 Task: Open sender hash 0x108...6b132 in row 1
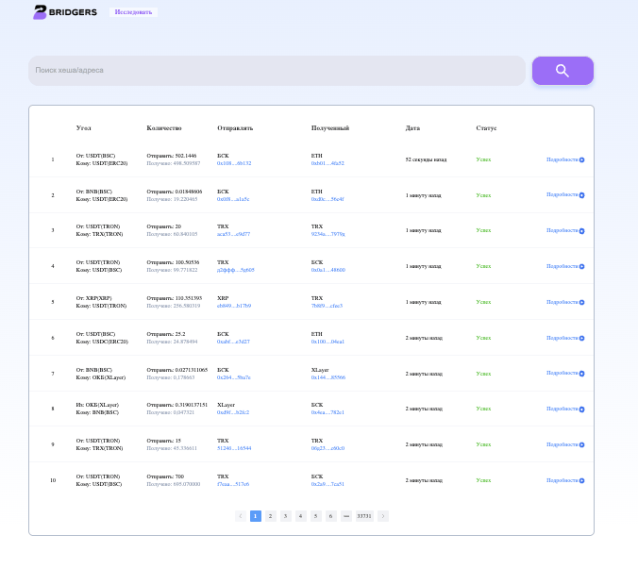pyautogui.click(x=234, y=163)
